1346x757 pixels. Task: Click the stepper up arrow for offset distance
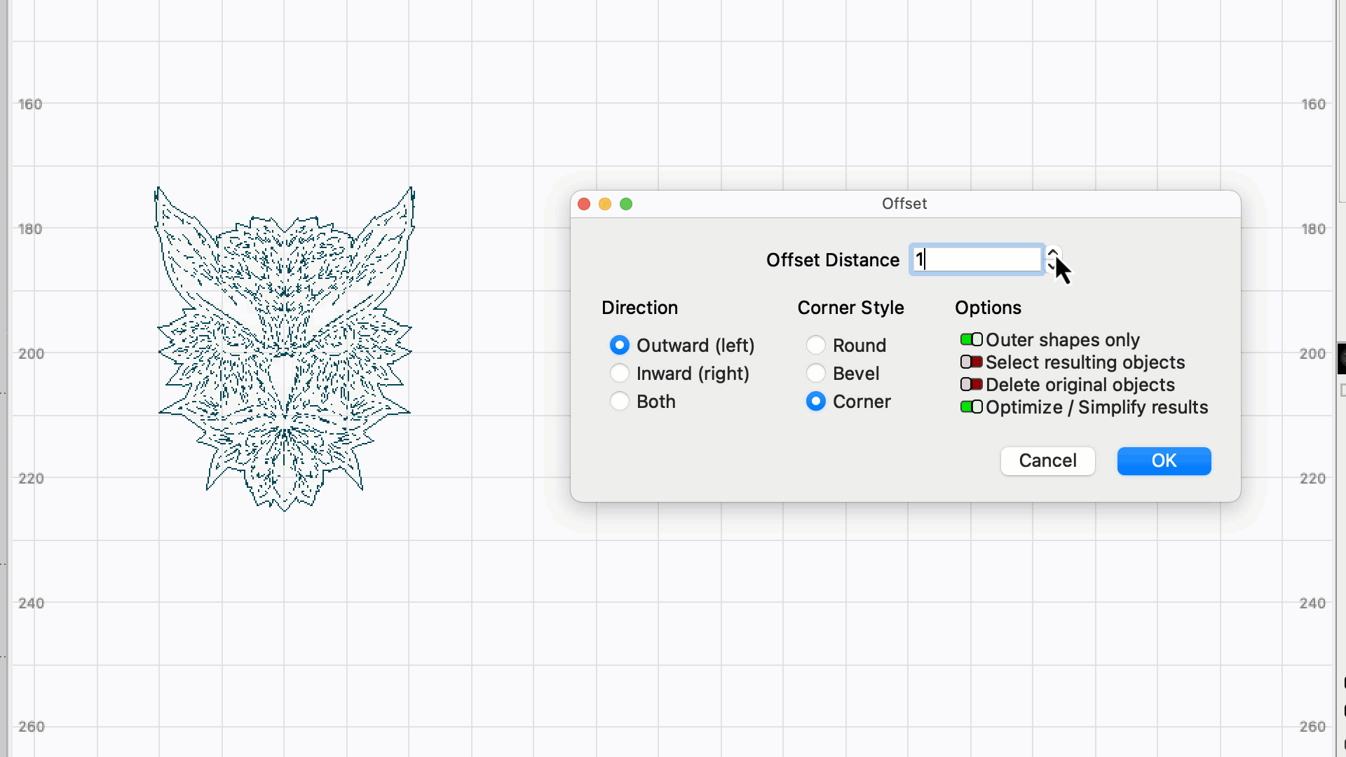pyautogui.click(x=1052, y=252)
